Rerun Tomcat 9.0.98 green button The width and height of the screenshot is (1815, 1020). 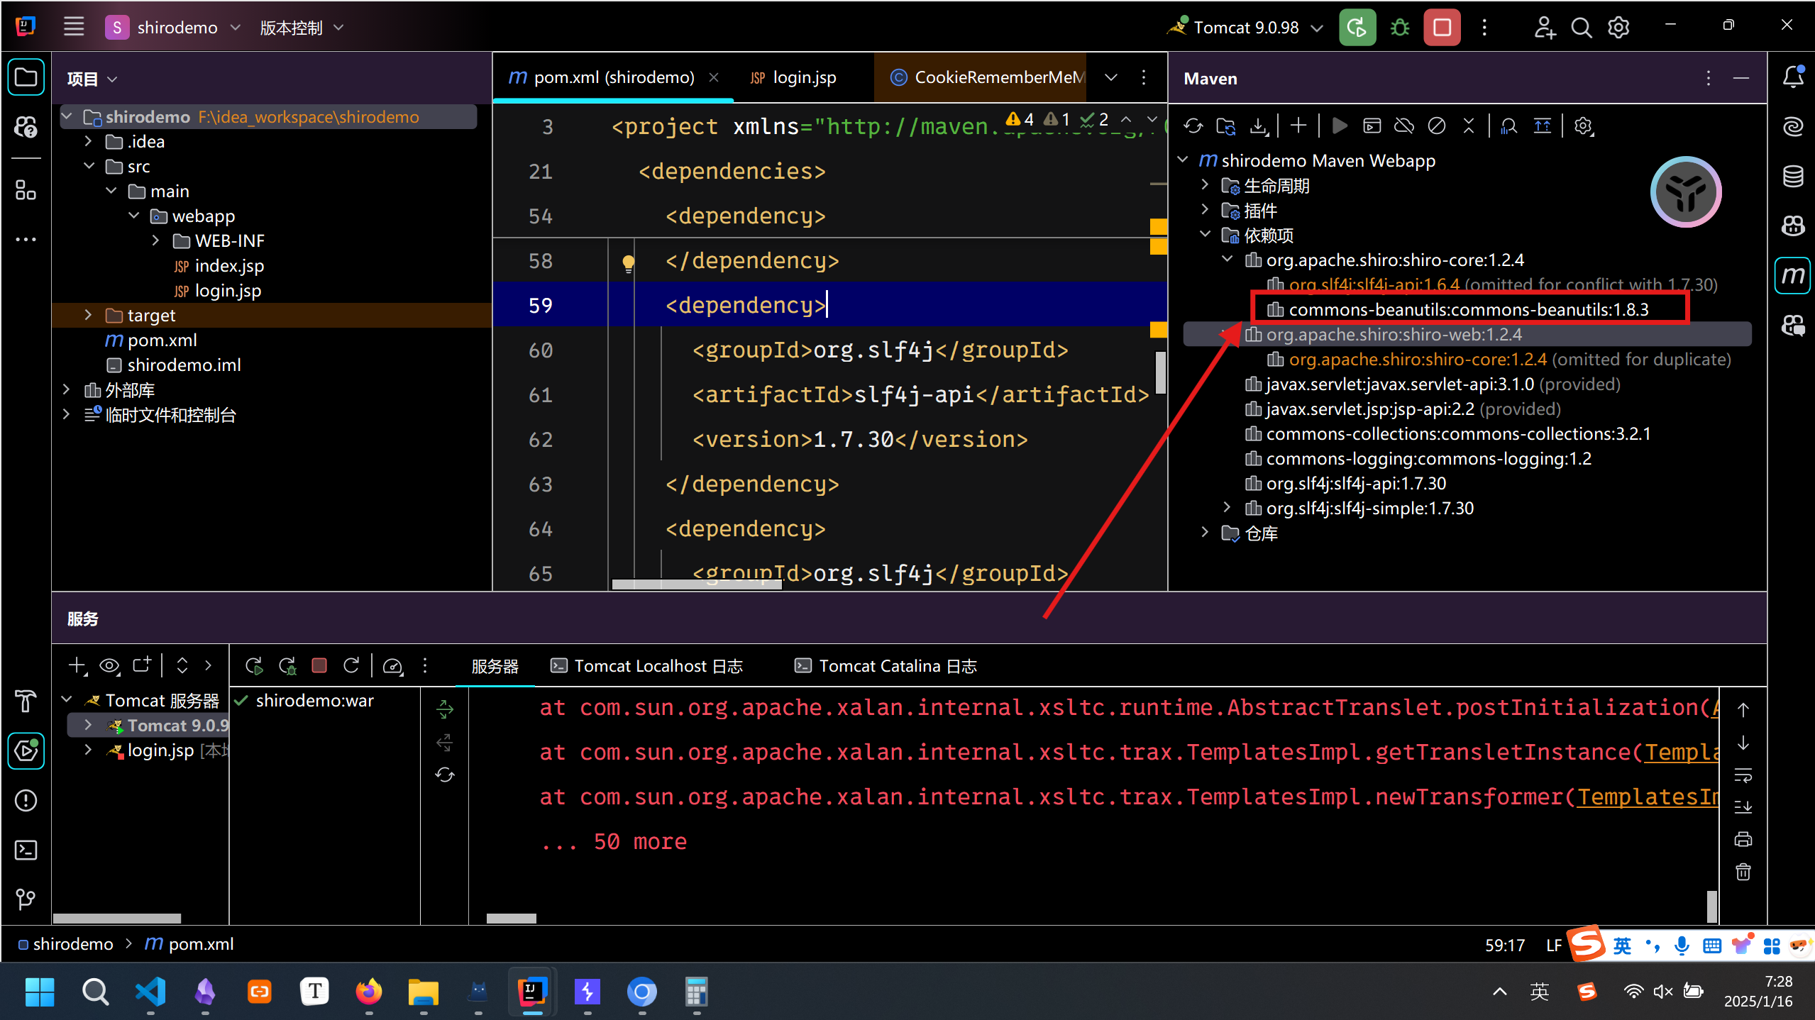coord(1357,28)
